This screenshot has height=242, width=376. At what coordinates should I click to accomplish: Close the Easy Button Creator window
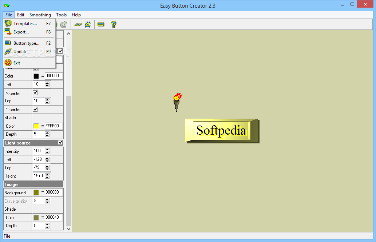click(365, 4)
